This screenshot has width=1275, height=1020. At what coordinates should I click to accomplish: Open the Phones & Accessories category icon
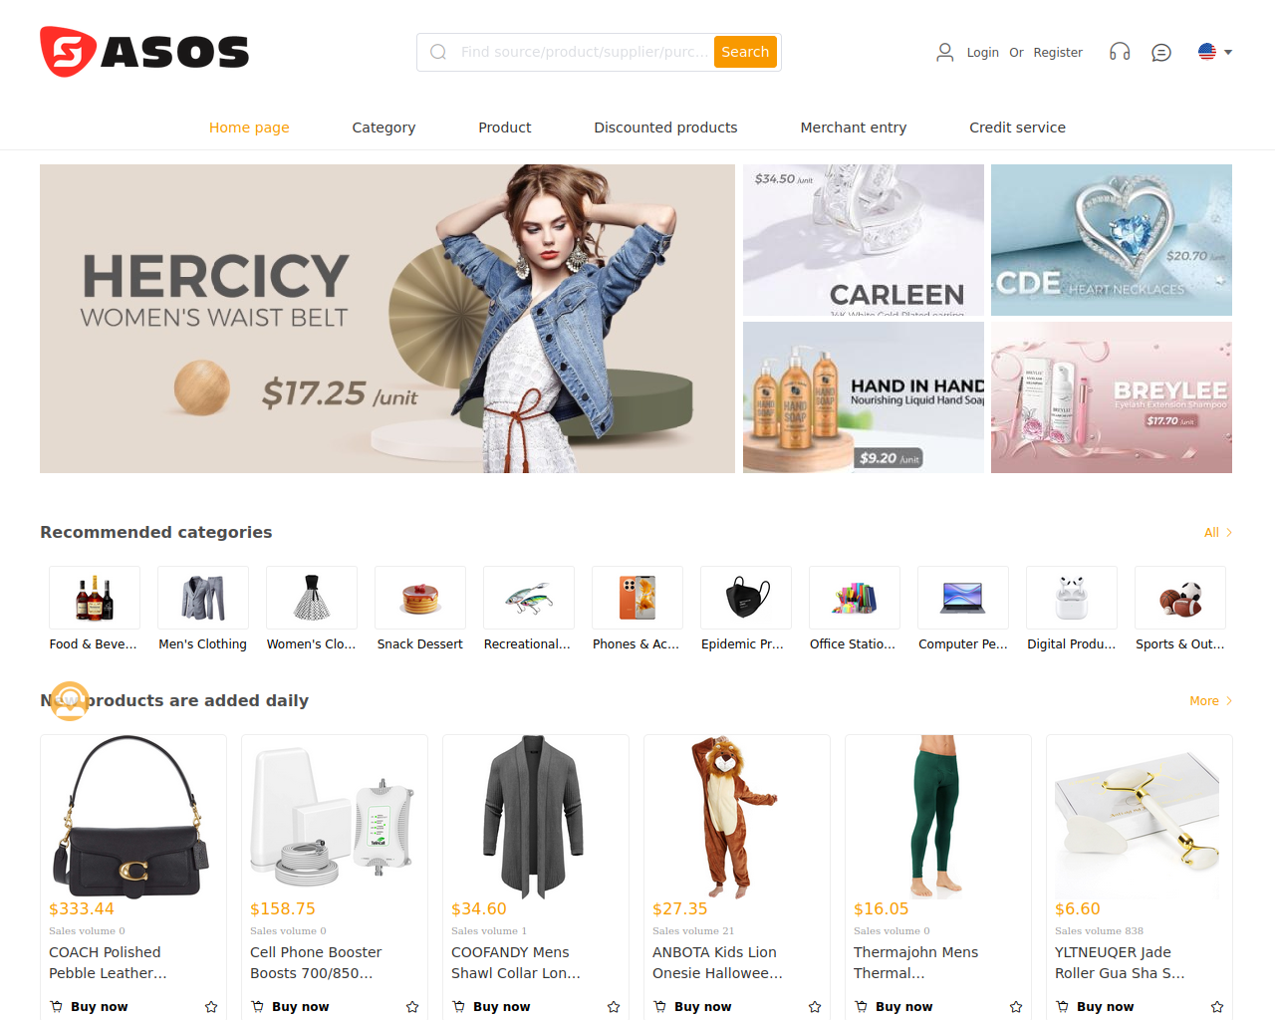[x=637, y=598]
